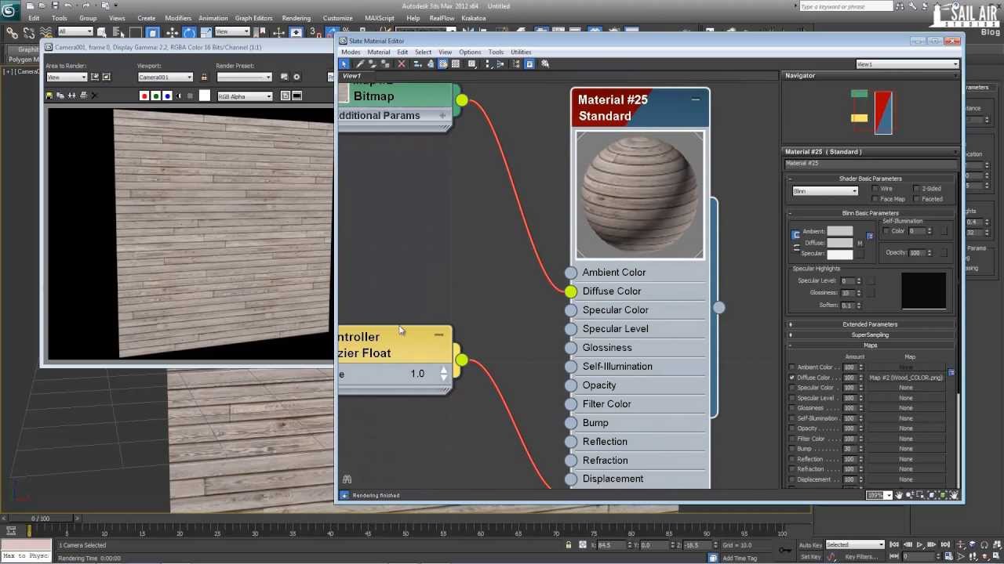Click the Print Image icon in render window
Image resolution: width=1004 pixels, height=564 pixels.
[82, 96]
